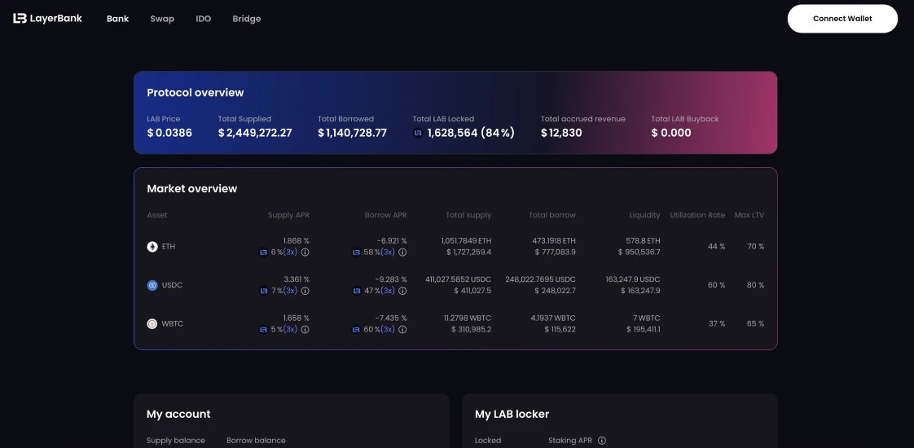Click ETH supply APR 1.868 %
This screenshot has width=914, height=448.
[x=297, y=240]
